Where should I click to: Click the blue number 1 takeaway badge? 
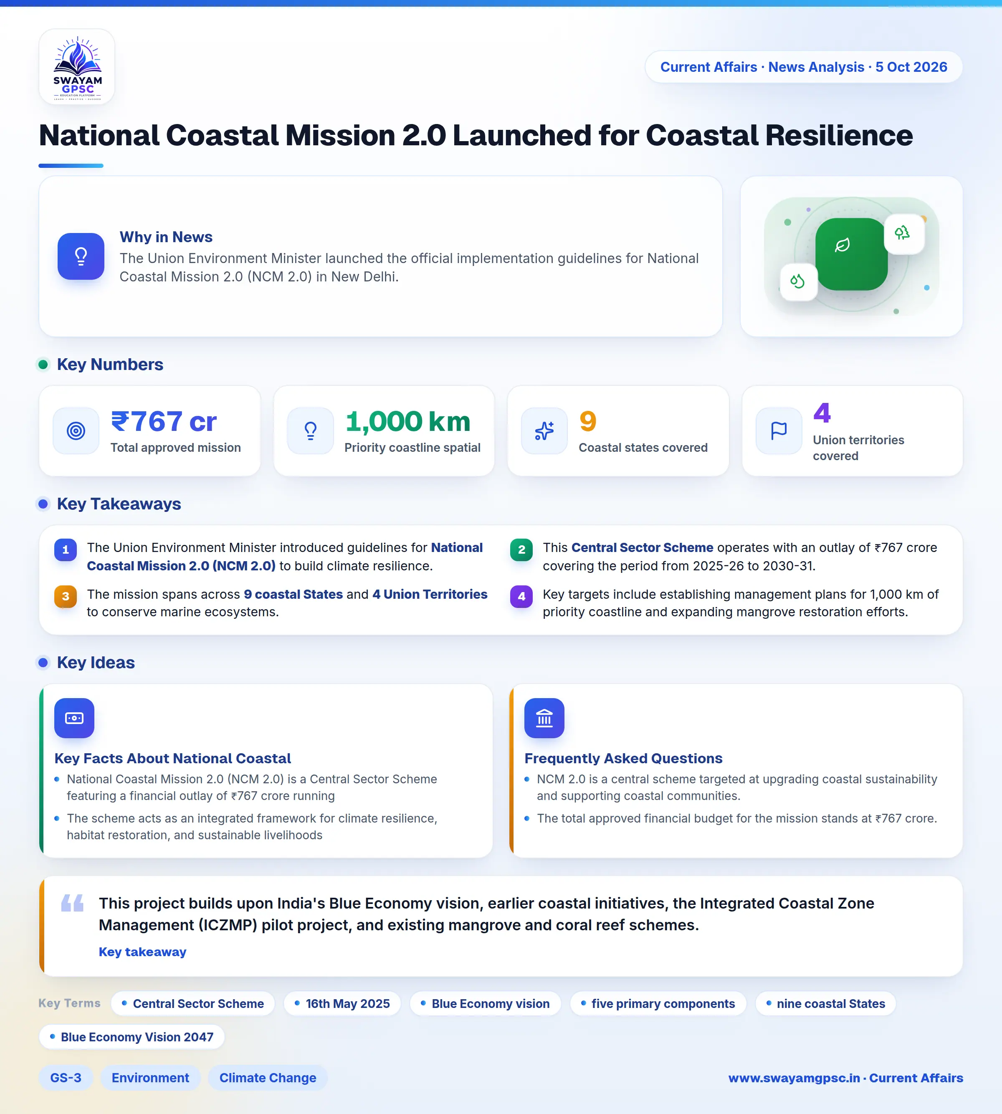pyautogui.click(x=66, y=549)
